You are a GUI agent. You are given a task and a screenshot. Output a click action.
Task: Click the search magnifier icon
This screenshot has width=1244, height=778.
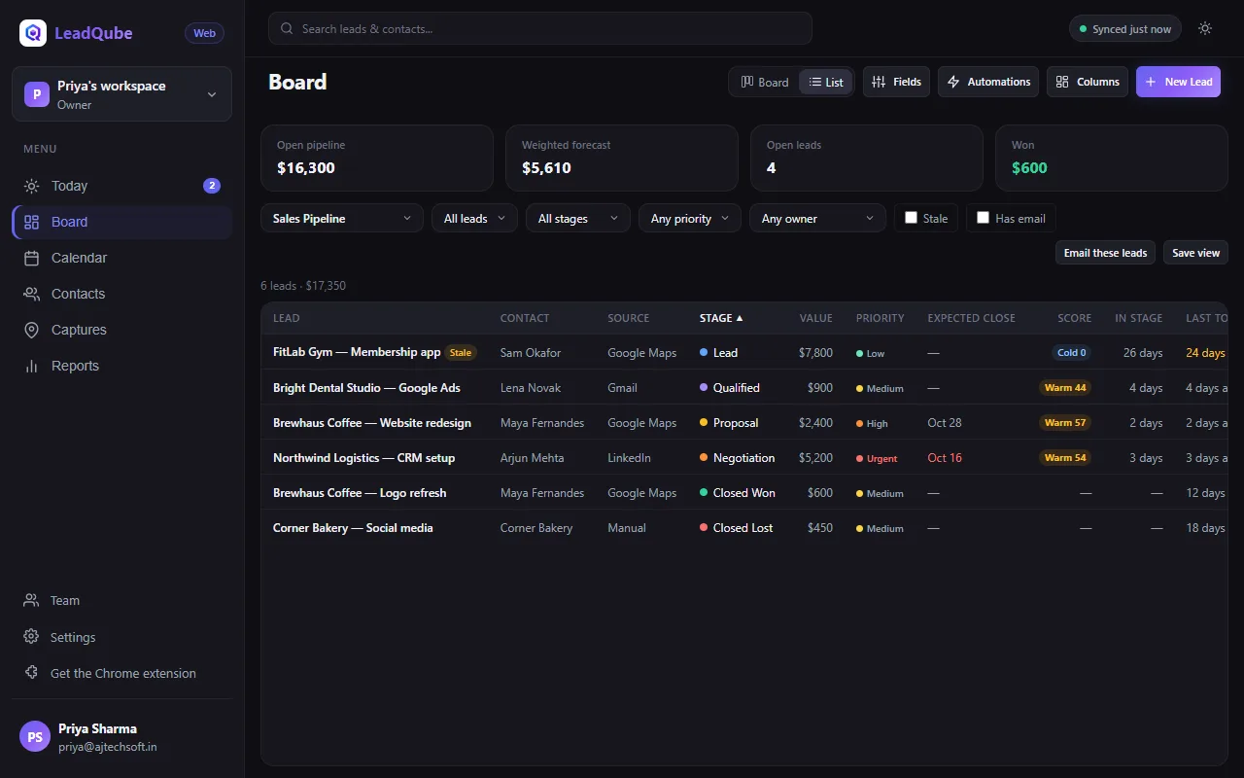287,28
